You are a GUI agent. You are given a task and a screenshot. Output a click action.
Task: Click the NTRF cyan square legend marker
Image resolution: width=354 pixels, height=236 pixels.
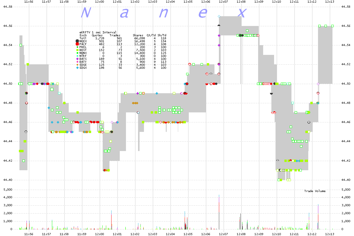[77, 56]
